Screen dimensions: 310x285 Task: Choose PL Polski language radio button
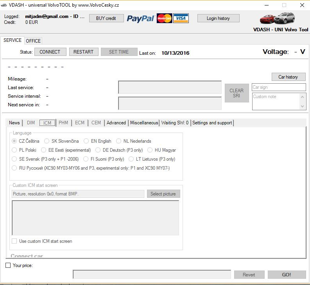[x=14, y=150]
